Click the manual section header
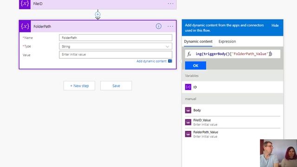 232,99
